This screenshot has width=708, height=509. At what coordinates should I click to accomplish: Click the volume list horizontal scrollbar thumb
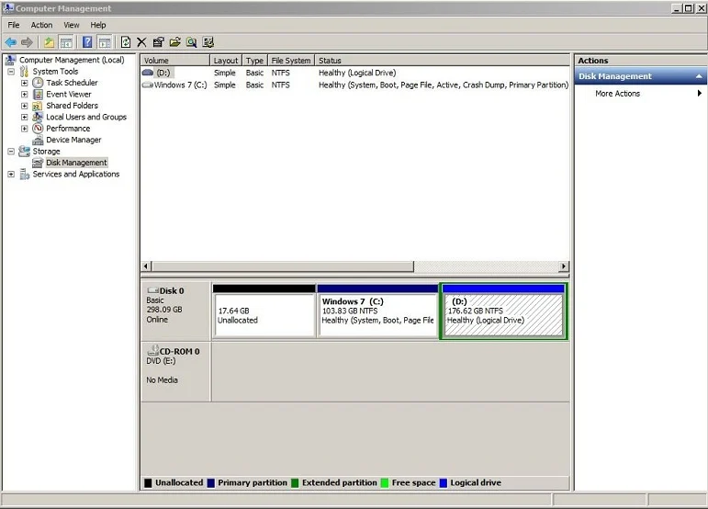pyautogui.click(x=283, y=266)
